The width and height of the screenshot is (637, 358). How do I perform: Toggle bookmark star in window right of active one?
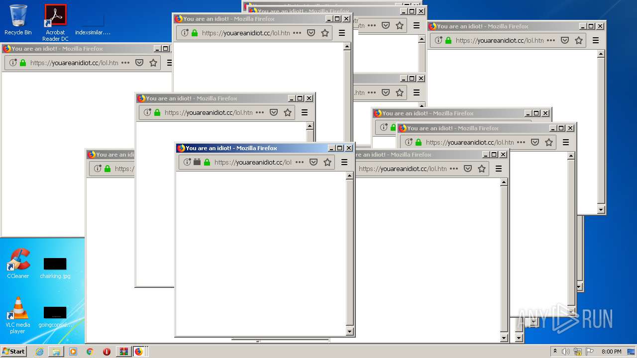482,169
